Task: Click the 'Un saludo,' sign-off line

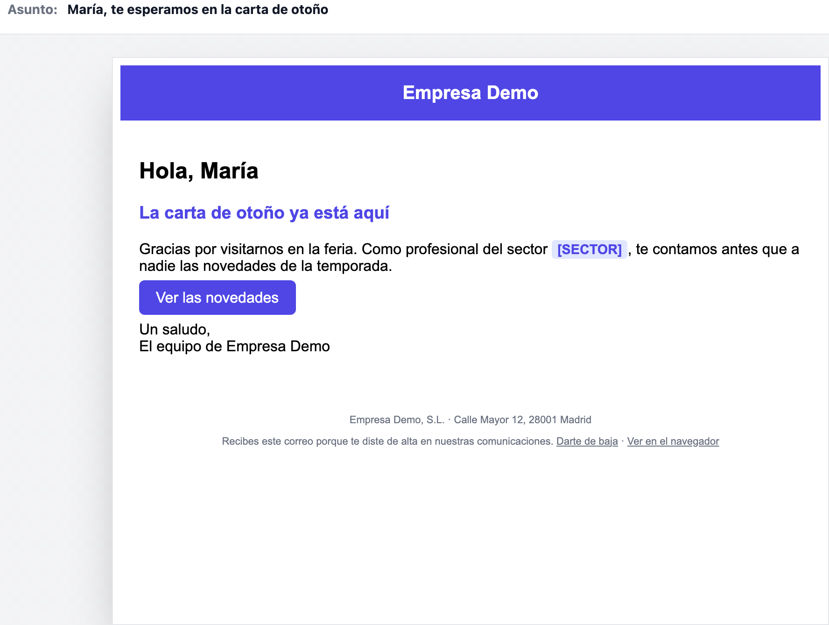Action: (x=175, y=330)
